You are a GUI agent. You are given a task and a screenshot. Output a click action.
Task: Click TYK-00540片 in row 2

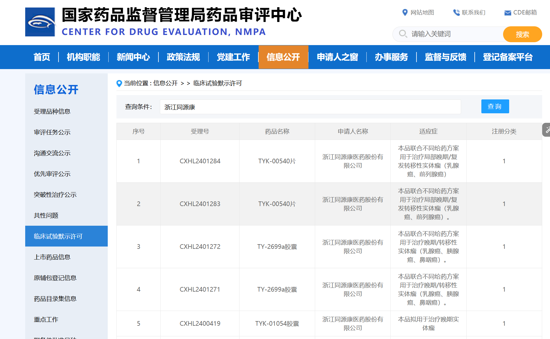click(277, 204)
